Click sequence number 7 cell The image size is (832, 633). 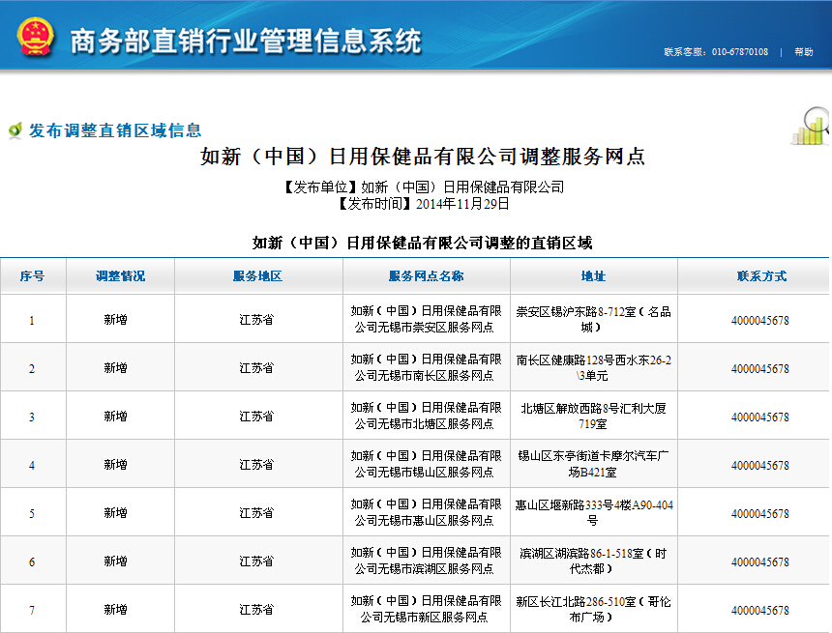tap(32, 610)
